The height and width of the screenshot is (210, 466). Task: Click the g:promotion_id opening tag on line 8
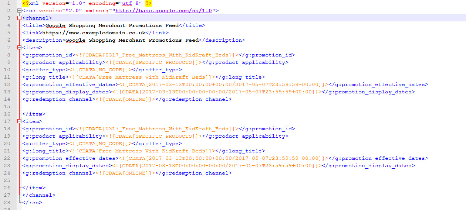pyautogui.click(x=49, y=55)
